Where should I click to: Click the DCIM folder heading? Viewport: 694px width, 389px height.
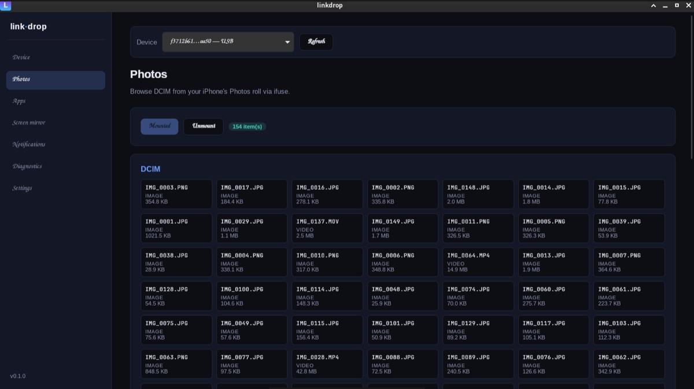tap(150, 169)
